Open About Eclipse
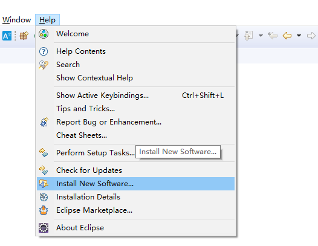 (x=135, y=228)
